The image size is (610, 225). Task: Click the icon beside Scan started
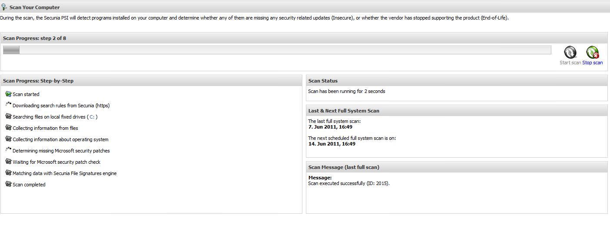tap(8, 94)
